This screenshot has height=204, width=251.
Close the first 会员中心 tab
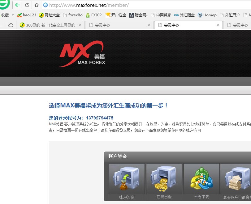click(149, 25)
